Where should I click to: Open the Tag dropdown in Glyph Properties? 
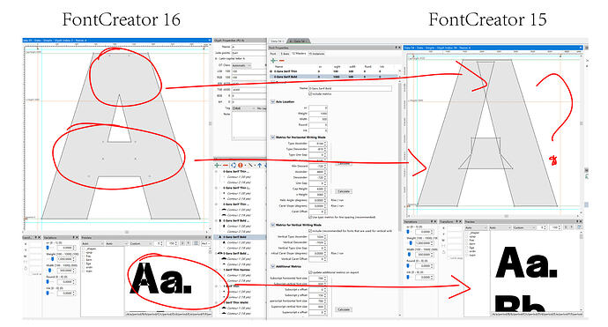[244, 108]
